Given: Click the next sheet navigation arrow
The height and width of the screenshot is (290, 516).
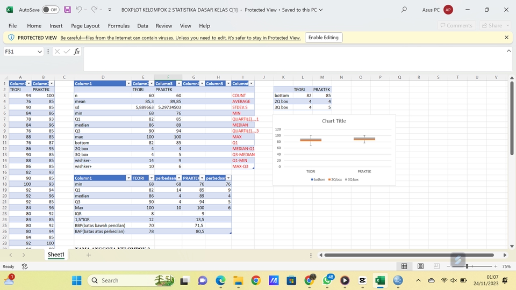Looking at the screenshot, I should click(24, 255).
